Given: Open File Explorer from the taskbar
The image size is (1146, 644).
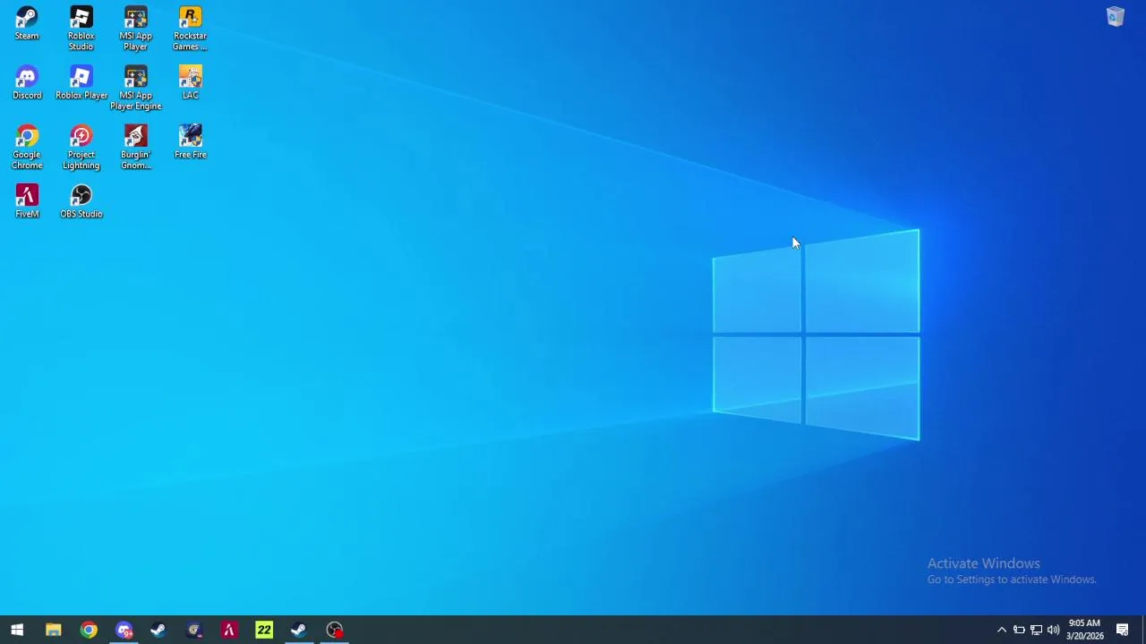Looking at the screenshot, I should [x=53, y=630].
